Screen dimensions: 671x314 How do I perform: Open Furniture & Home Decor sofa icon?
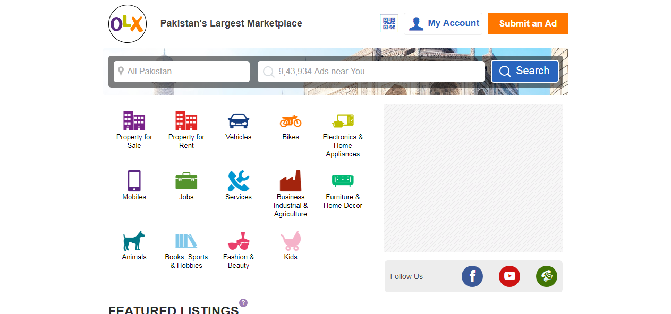(343, 180)
